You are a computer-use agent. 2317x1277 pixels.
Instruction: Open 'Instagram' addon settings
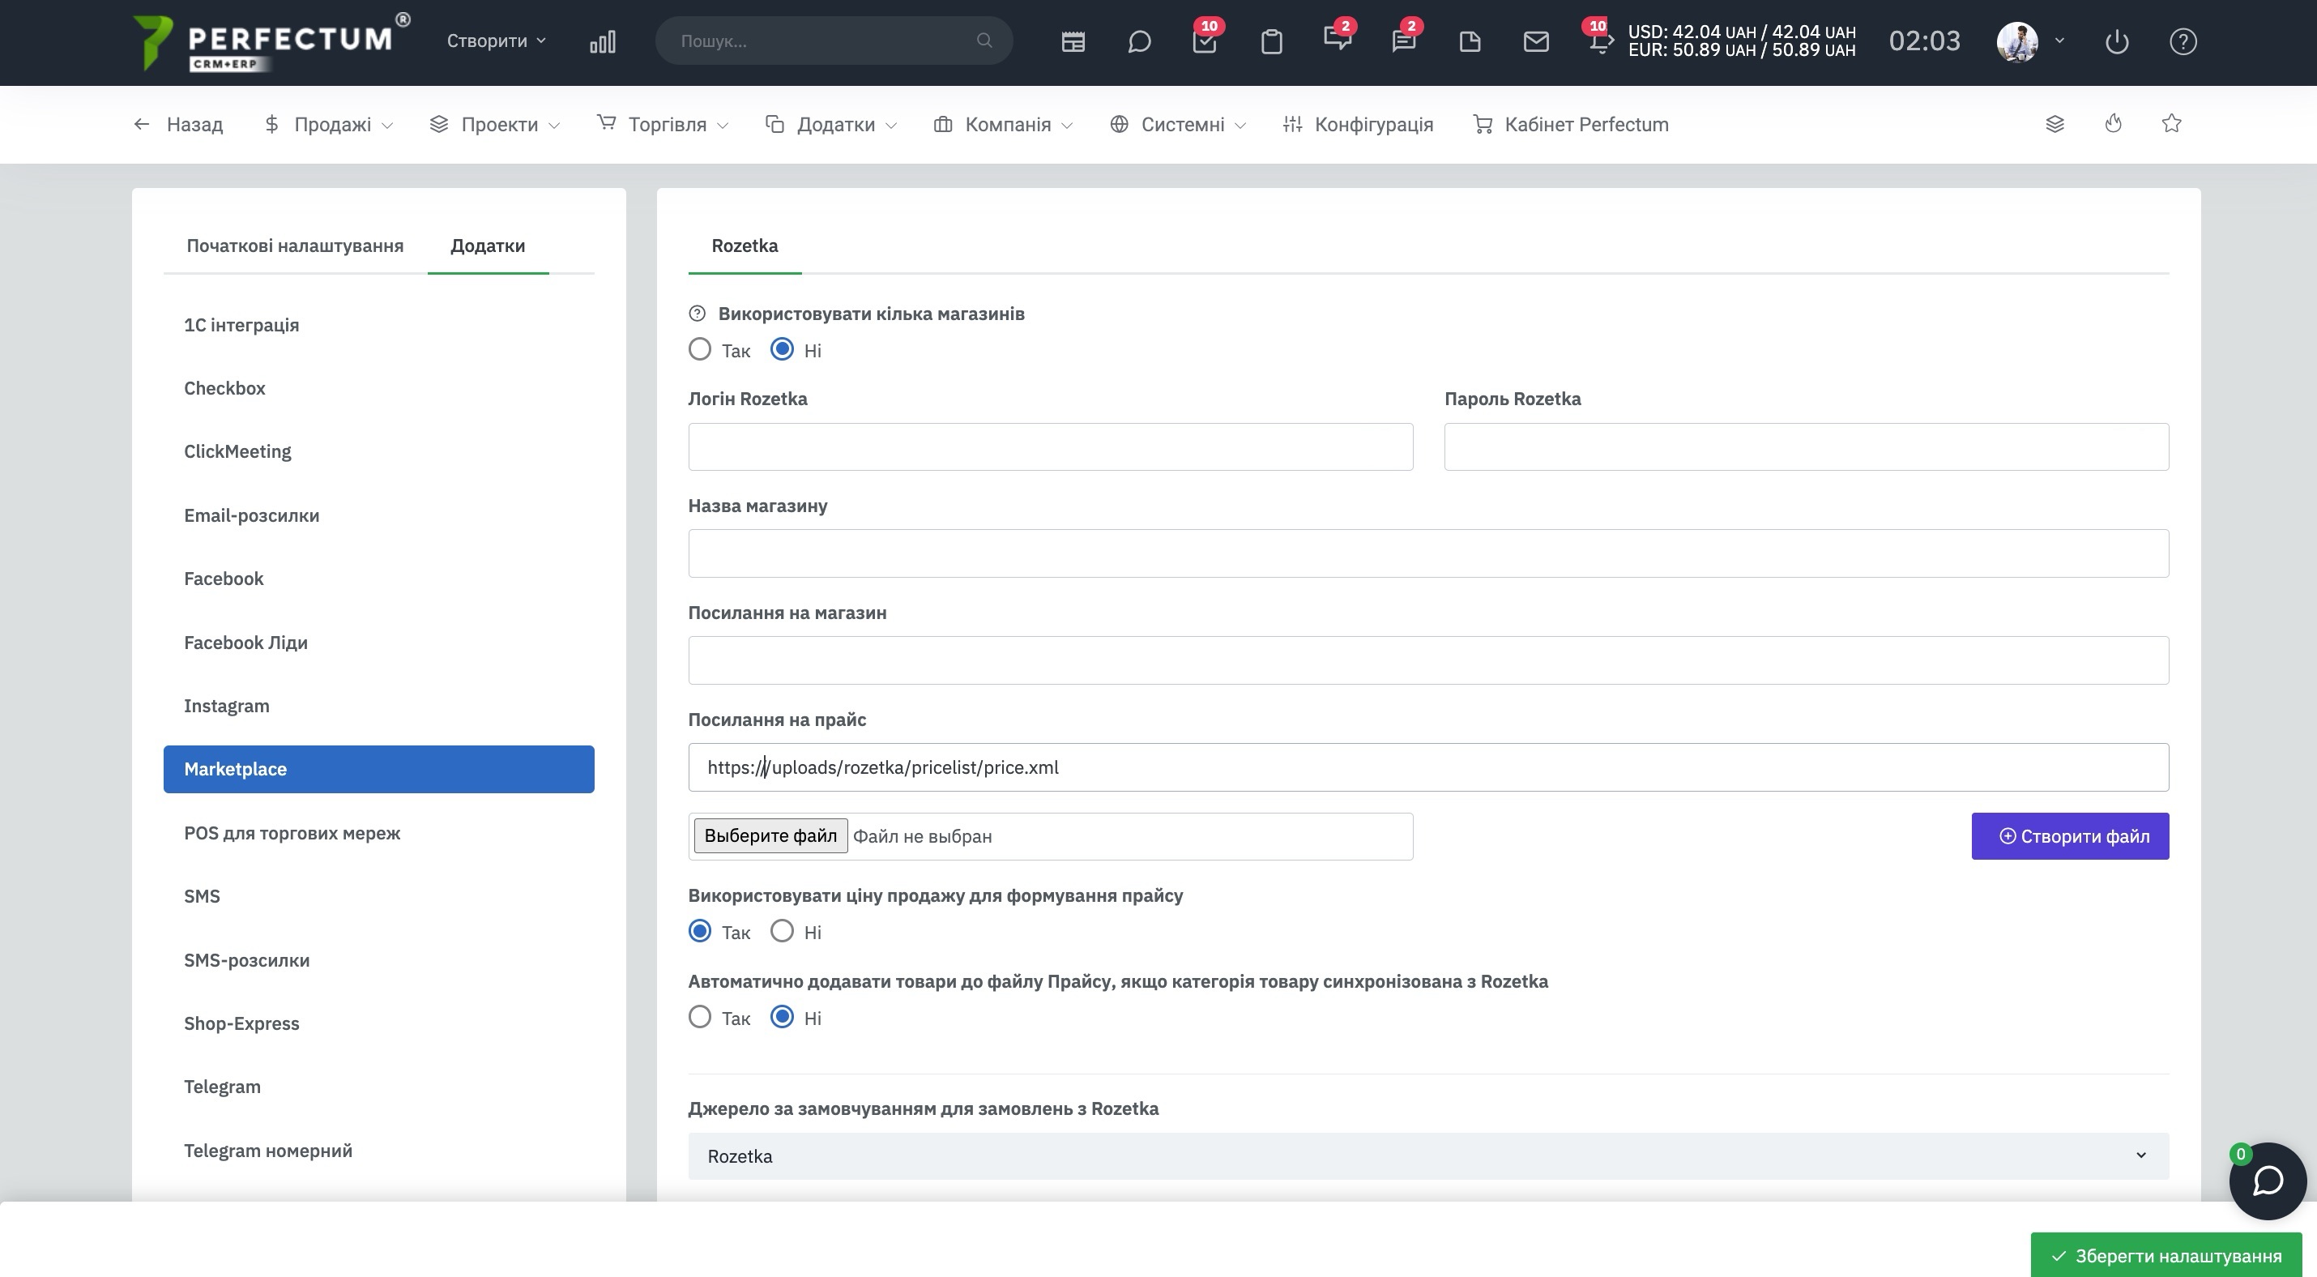(378, 706)
